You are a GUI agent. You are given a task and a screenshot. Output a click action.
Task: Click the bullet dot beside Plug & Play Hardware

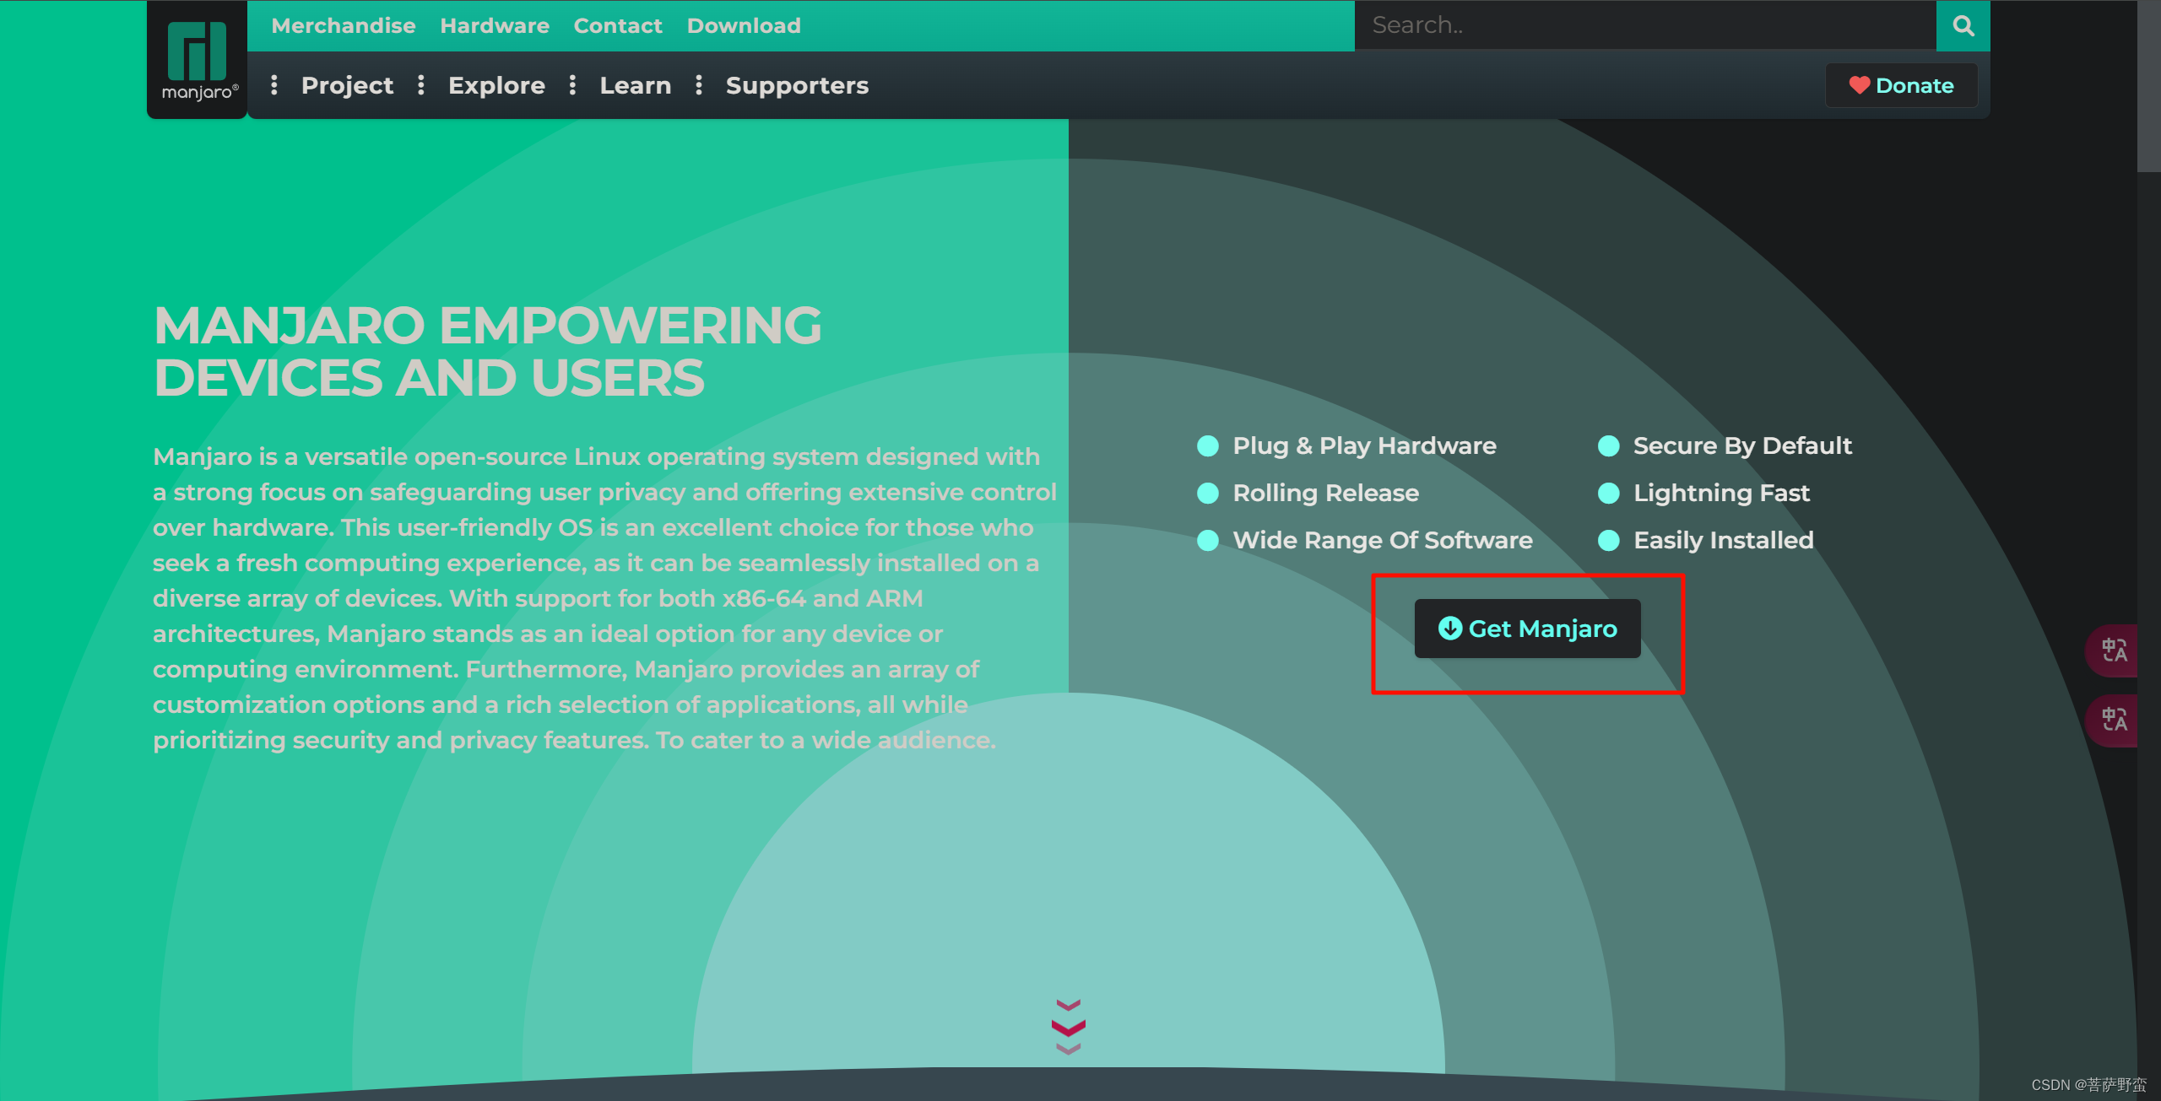(1208, 445)
